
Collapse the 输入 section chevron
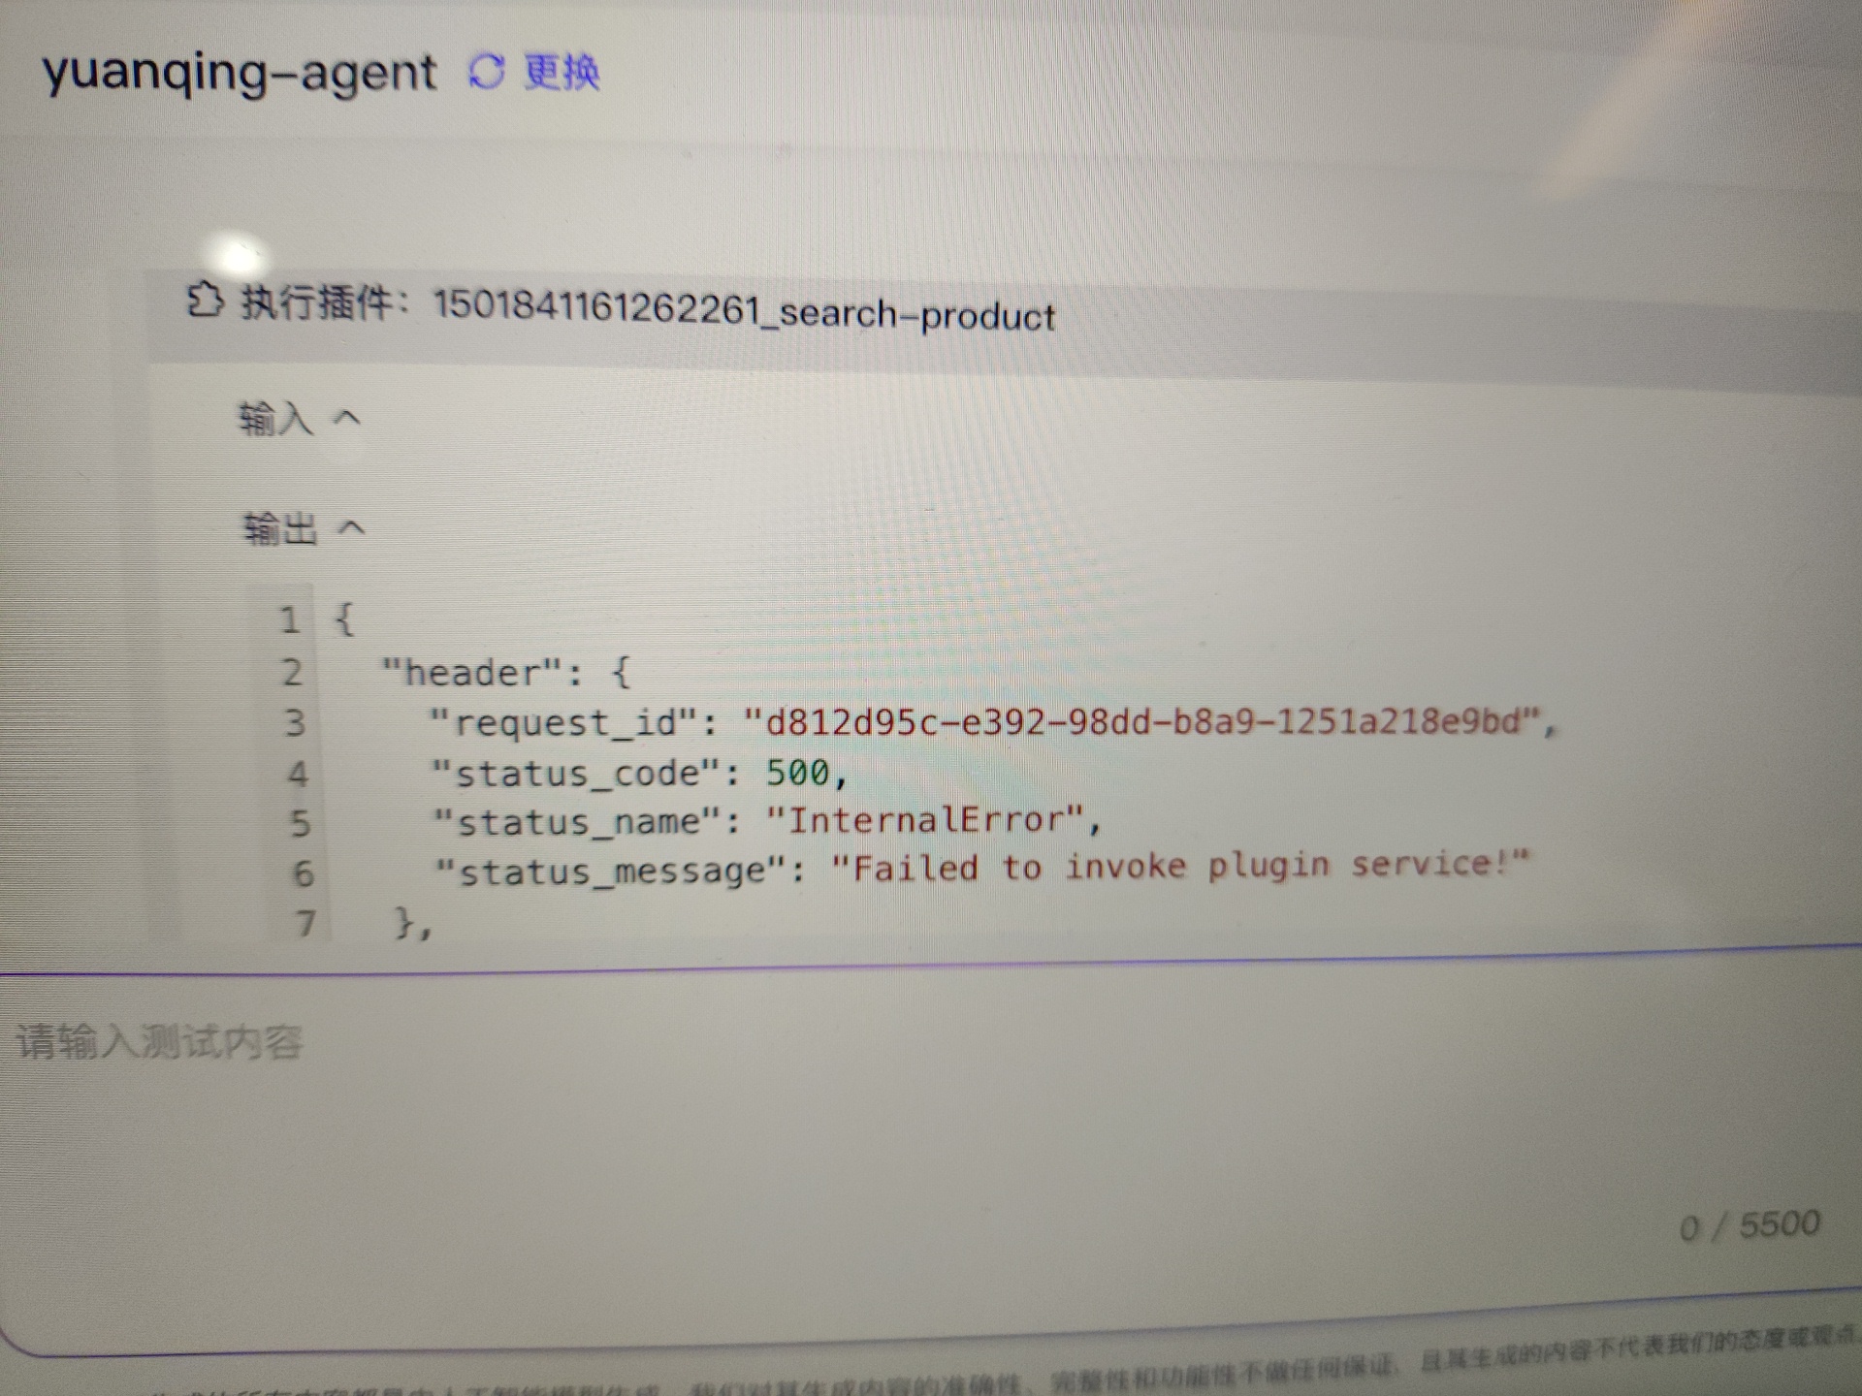346,419
